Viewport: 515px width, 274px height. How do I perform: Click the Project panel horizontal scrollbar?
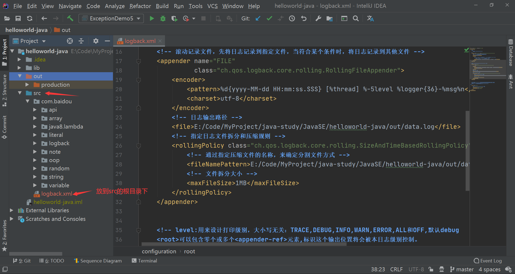point(36,254)
